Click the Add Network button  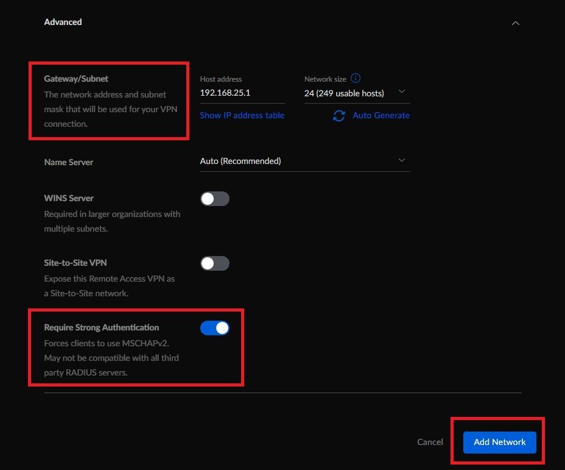pos(499,442)
